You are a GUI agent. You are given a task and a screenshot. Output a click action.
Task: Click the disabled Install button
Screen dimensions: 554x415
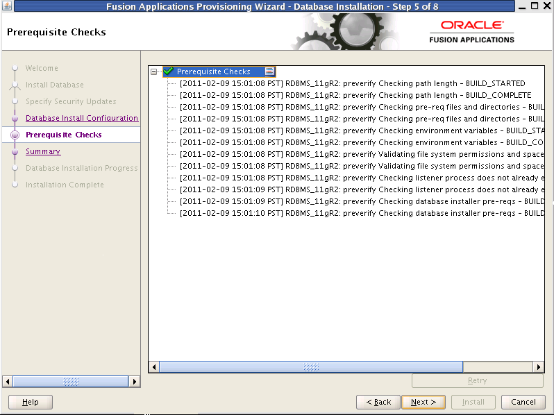click(x=473, y=402)
